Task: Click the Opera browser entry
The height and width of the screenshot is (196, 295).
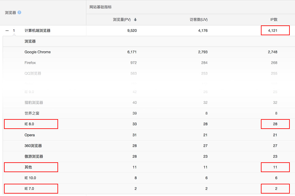Action: pos(29,135)
